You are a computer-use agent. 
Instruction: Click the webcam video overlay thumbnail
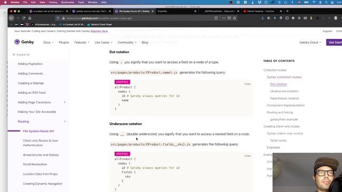(307, 172)
